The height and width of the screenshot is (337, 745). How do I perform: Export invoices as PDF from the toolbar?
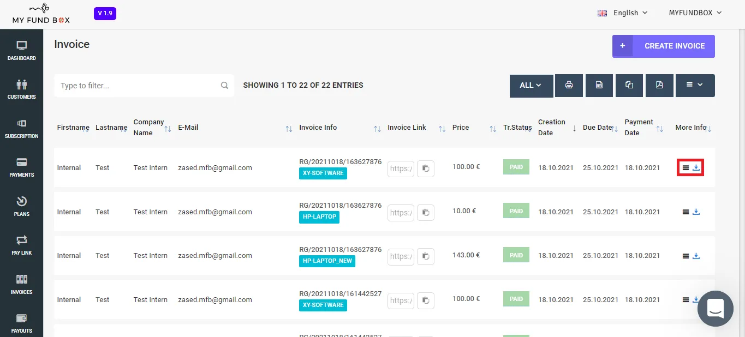pyautogui.click(x=659, y=86)
